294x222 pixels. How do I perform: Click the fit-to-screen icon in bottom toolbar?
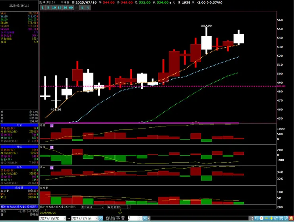281,218
